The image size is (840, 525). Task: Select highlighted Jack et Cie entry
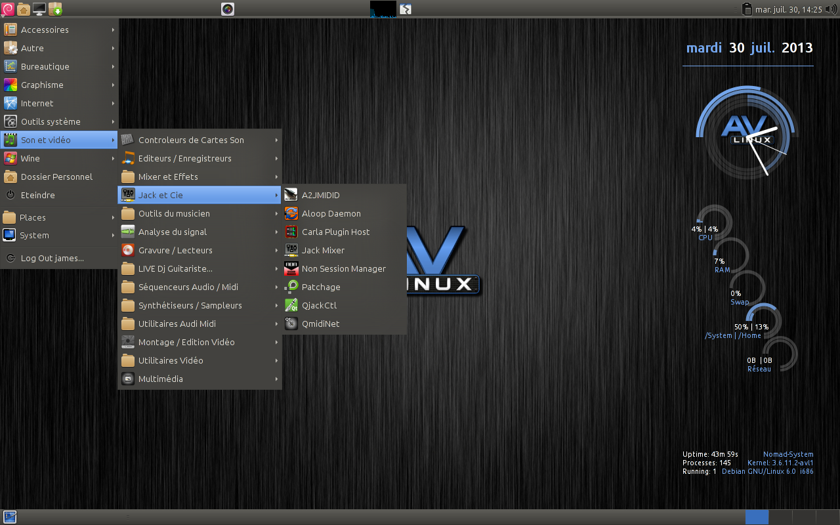click(x=199, y=195)
